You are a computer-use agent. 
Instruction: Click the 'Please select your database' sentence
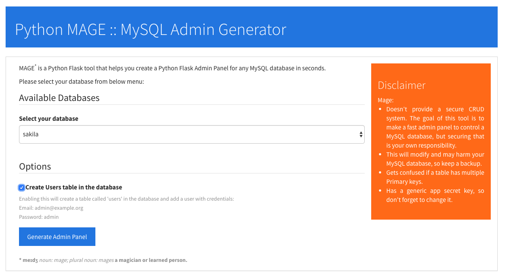pos(82,82)
